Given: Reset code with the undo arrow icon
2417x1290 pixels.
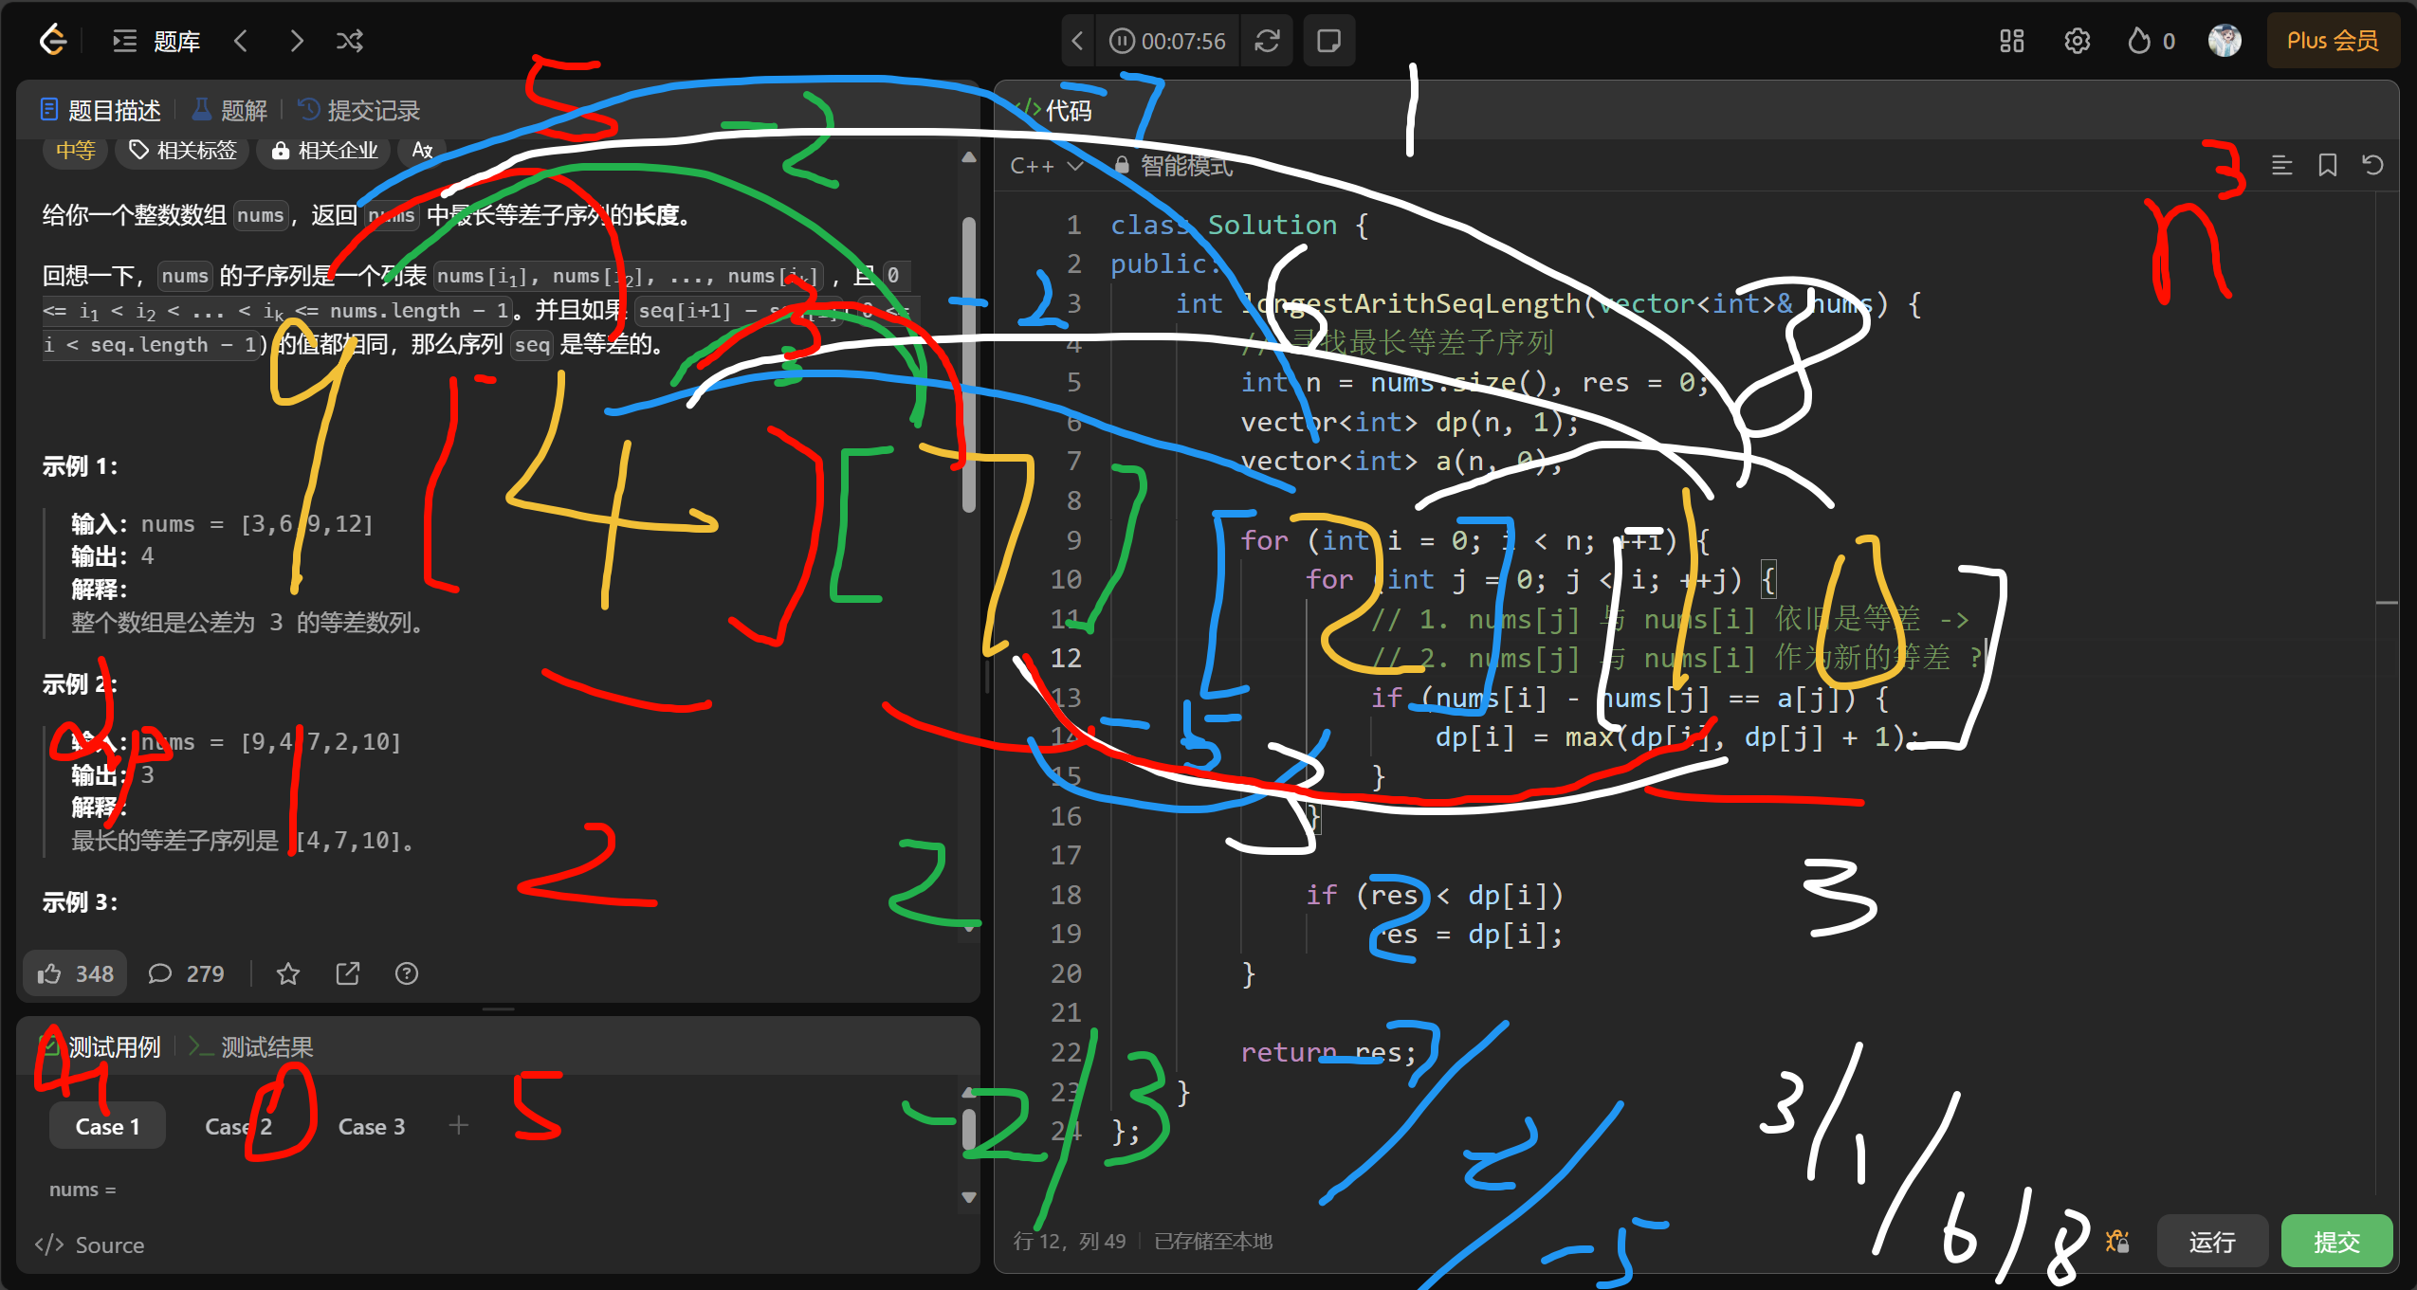Looking at the screenshot, I should tap(2372, 166).
